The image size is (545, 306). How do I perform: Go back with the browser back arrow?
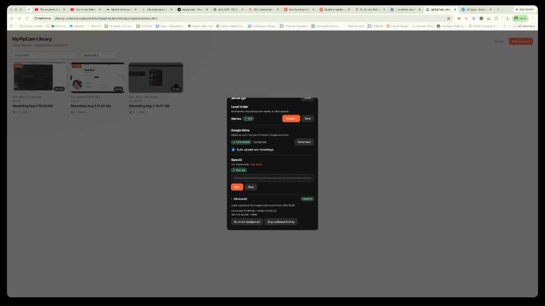[x=12, y=19]
